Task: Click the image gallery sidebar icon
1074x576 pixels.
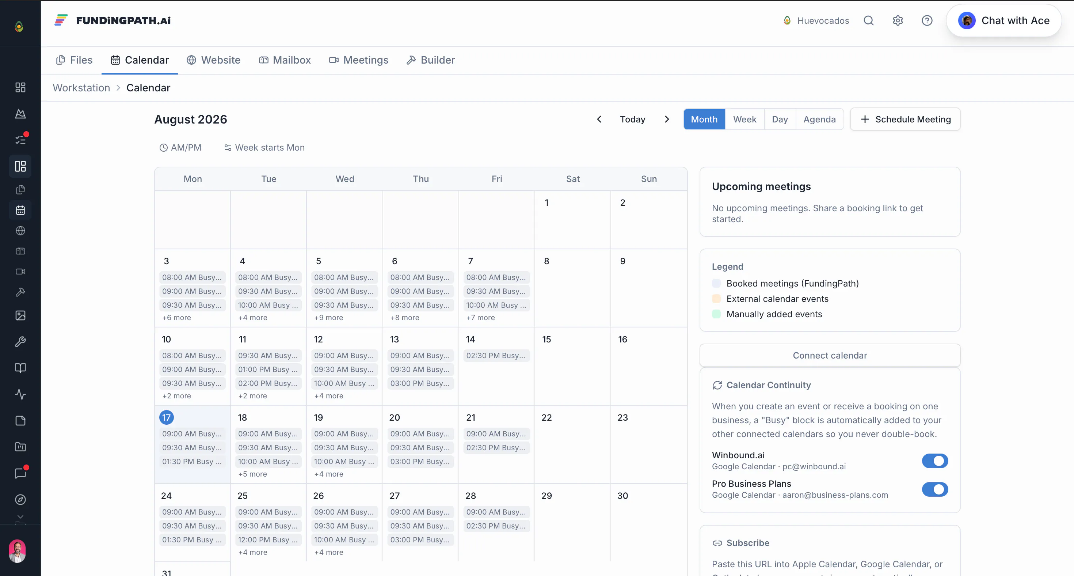Action: click(20, 315)
